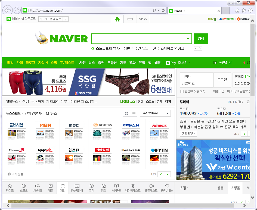This screenshot has height=210, width=257.
Task: Select the 쇼핑몰 tab
Action: click(235, 188)
